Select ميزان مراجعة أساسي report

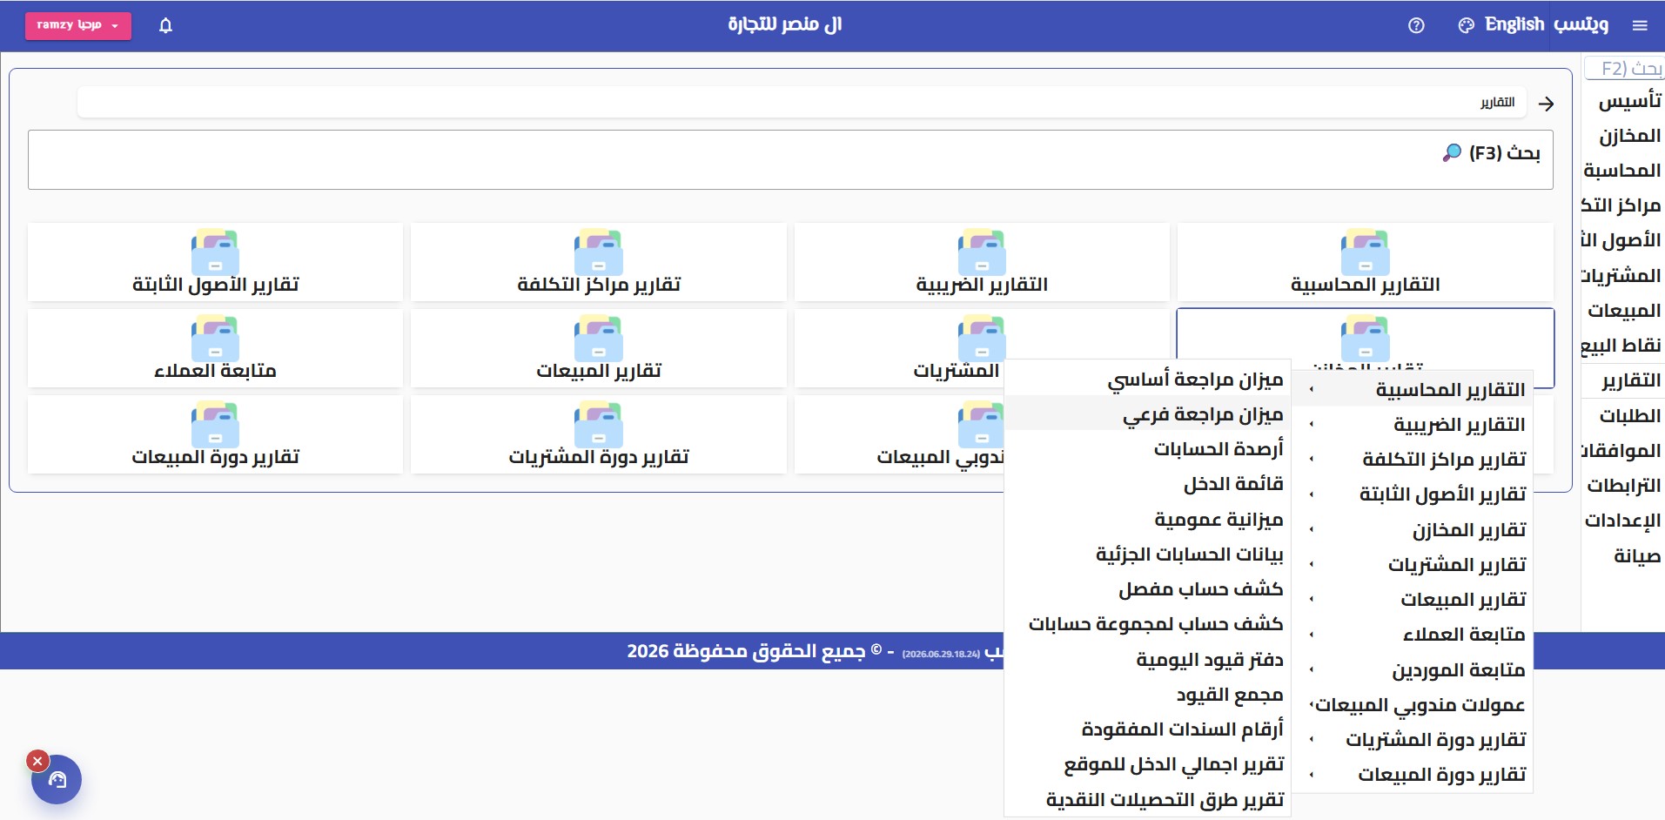(1147, 380)
